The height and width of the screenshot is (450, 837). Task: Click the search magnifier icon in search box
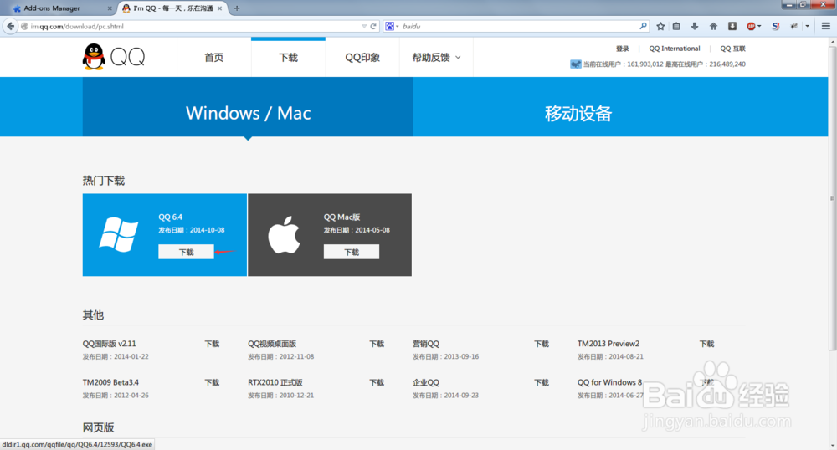coord(643,26)
